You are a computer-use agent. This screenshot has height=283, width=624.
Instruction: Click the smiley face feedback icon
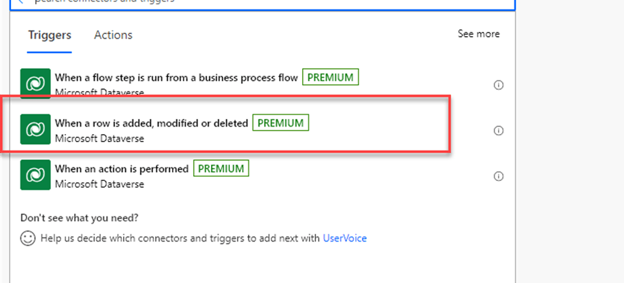(28, 238)
